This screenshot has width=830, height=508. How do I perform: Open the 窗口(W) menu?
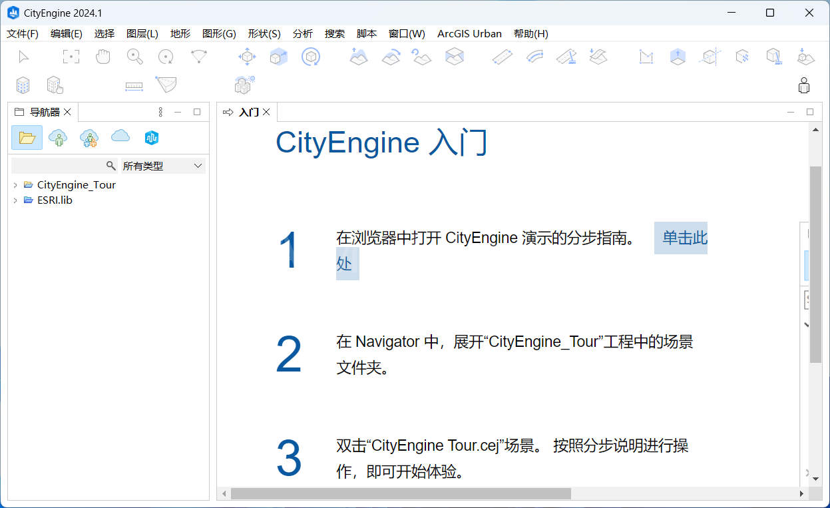[407, 34]
